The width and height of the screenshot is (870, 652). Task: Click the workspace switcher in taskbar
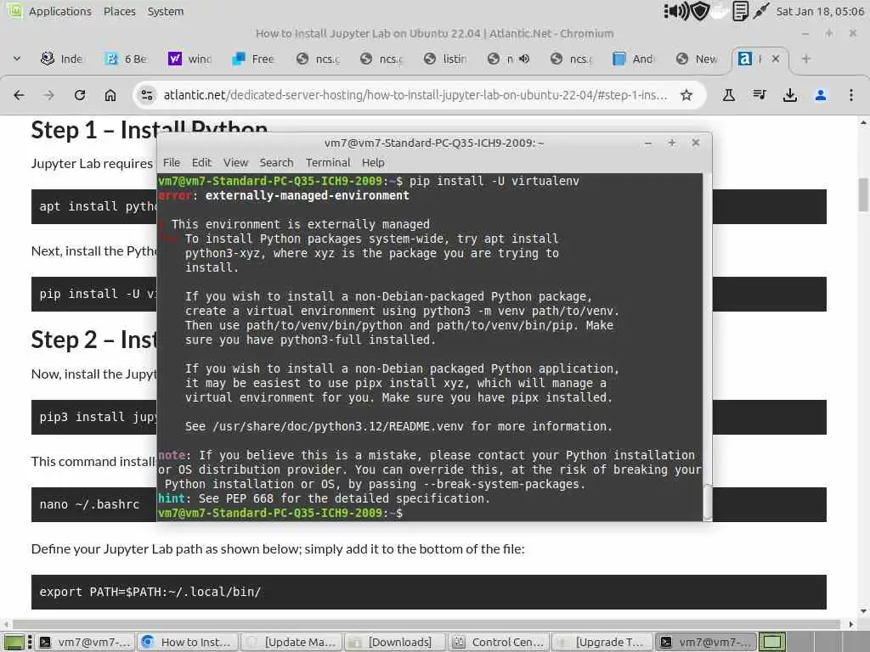tap(771, 642)
